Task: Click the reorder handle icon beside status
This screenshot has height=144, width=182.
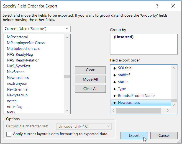Action: (x=114, y=82)
